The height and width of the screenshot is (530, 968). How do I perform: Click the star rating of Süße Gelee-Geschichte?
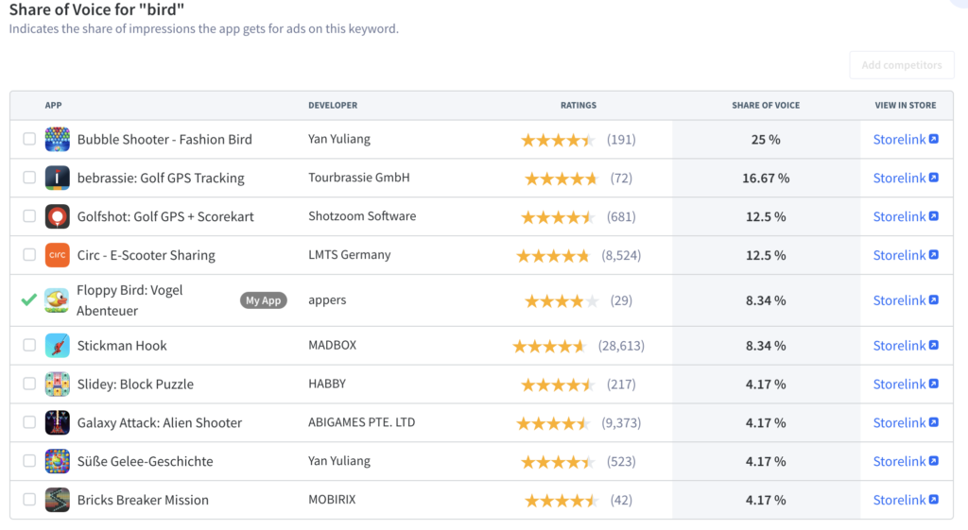[558, 462]
